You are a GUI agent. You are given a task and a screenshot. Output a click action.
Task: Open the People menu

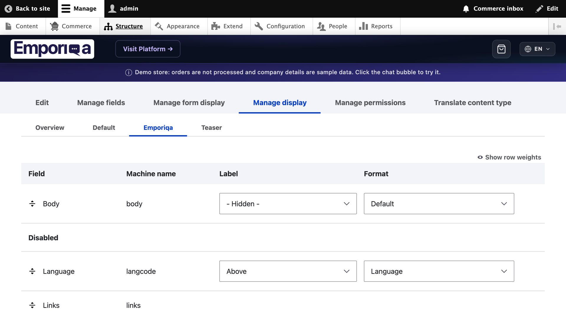pos(334,26)
